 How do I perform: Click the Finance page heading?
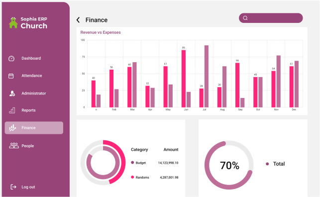(x=97, y=20)
